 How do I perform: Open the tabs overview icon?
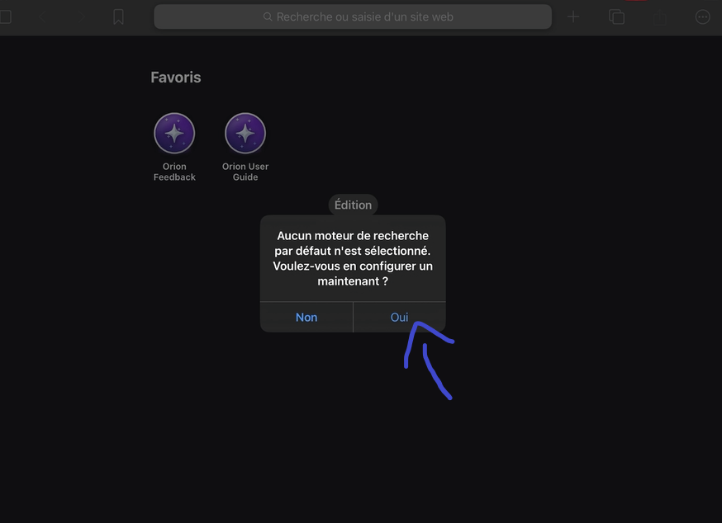click(616, 16)
